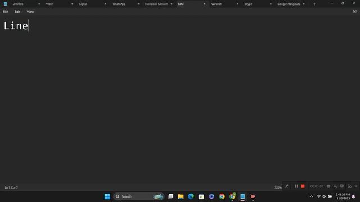360x202 pixels.
Task: Open volume control in system tray
Action: (324, 196)
